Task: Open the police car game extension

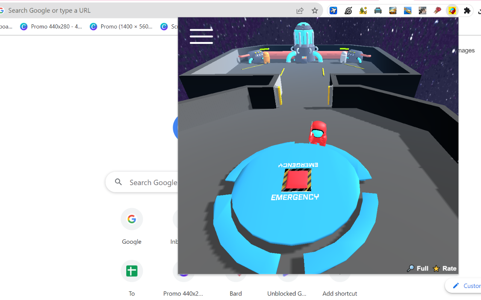Action: point(378,10)
